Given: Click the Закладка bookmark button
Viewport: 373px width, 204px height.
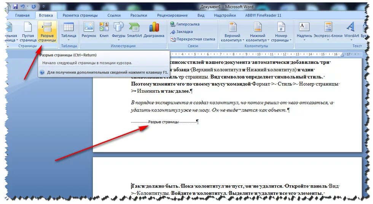Looking at the screenshot, I should [x=181, y=32].
